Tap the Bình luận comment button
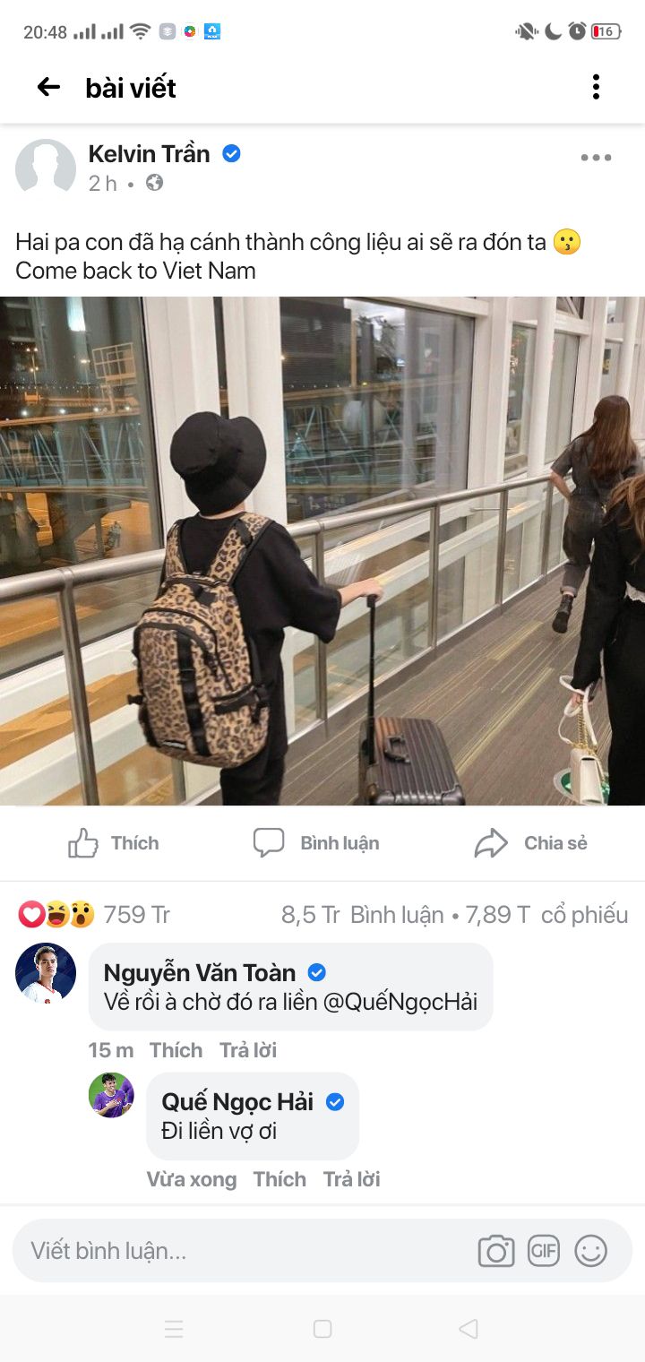Viewport: 645px width, 1362px height. click(x=316, y=843)
